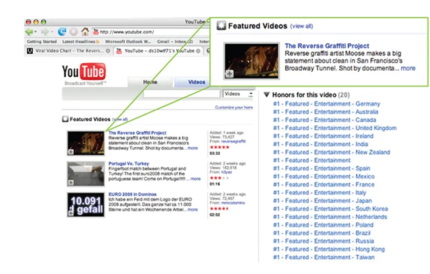Go to the browser home icon
Screen dimensions: 430x274
85,32
